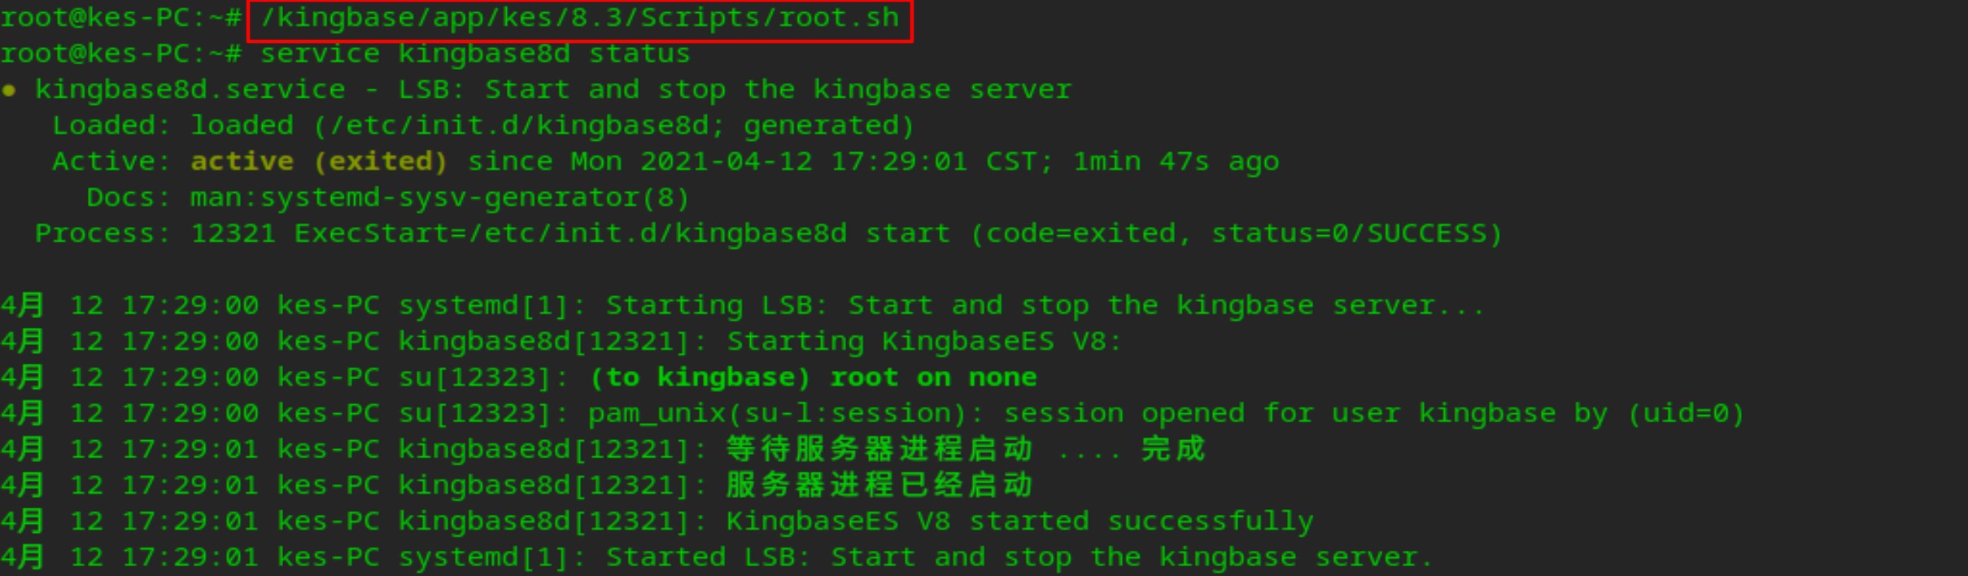The width and height of the screenshot is (1968, 576).
Task: Click the first root@kes-PC prompt
Action: point(121,19)
